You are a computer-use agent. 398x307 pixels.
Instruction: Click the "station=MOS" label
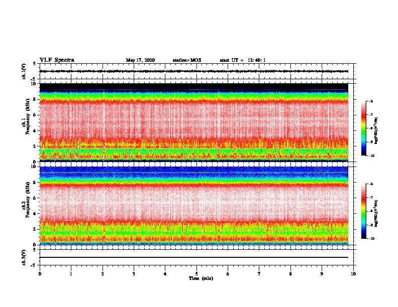tap(187, 60)
